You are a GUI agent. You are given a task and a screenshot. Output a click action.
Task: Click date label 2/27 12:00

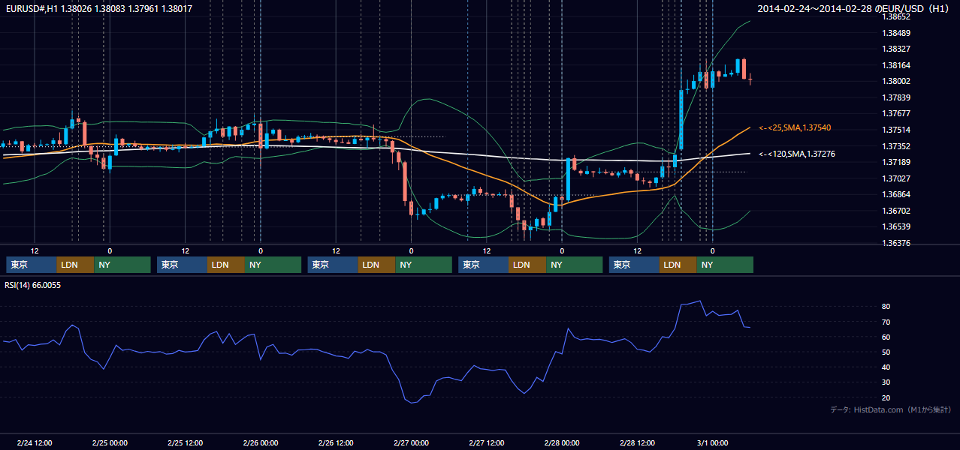pyautogui.click(x=487, y=443)
